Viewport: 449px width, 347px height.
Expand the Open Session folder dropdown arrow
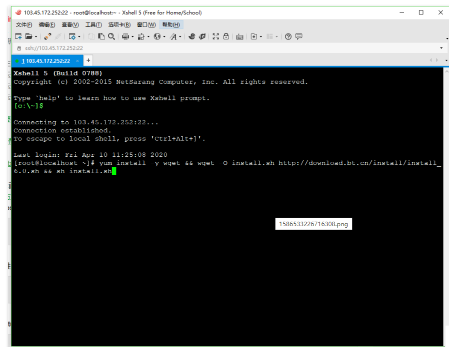[x=36, y=36]
